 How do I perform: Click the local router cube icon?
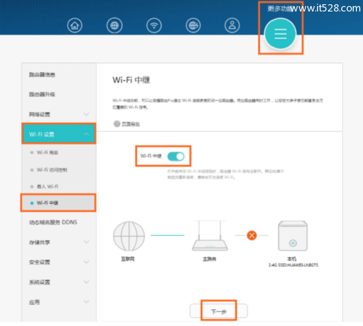293,236
